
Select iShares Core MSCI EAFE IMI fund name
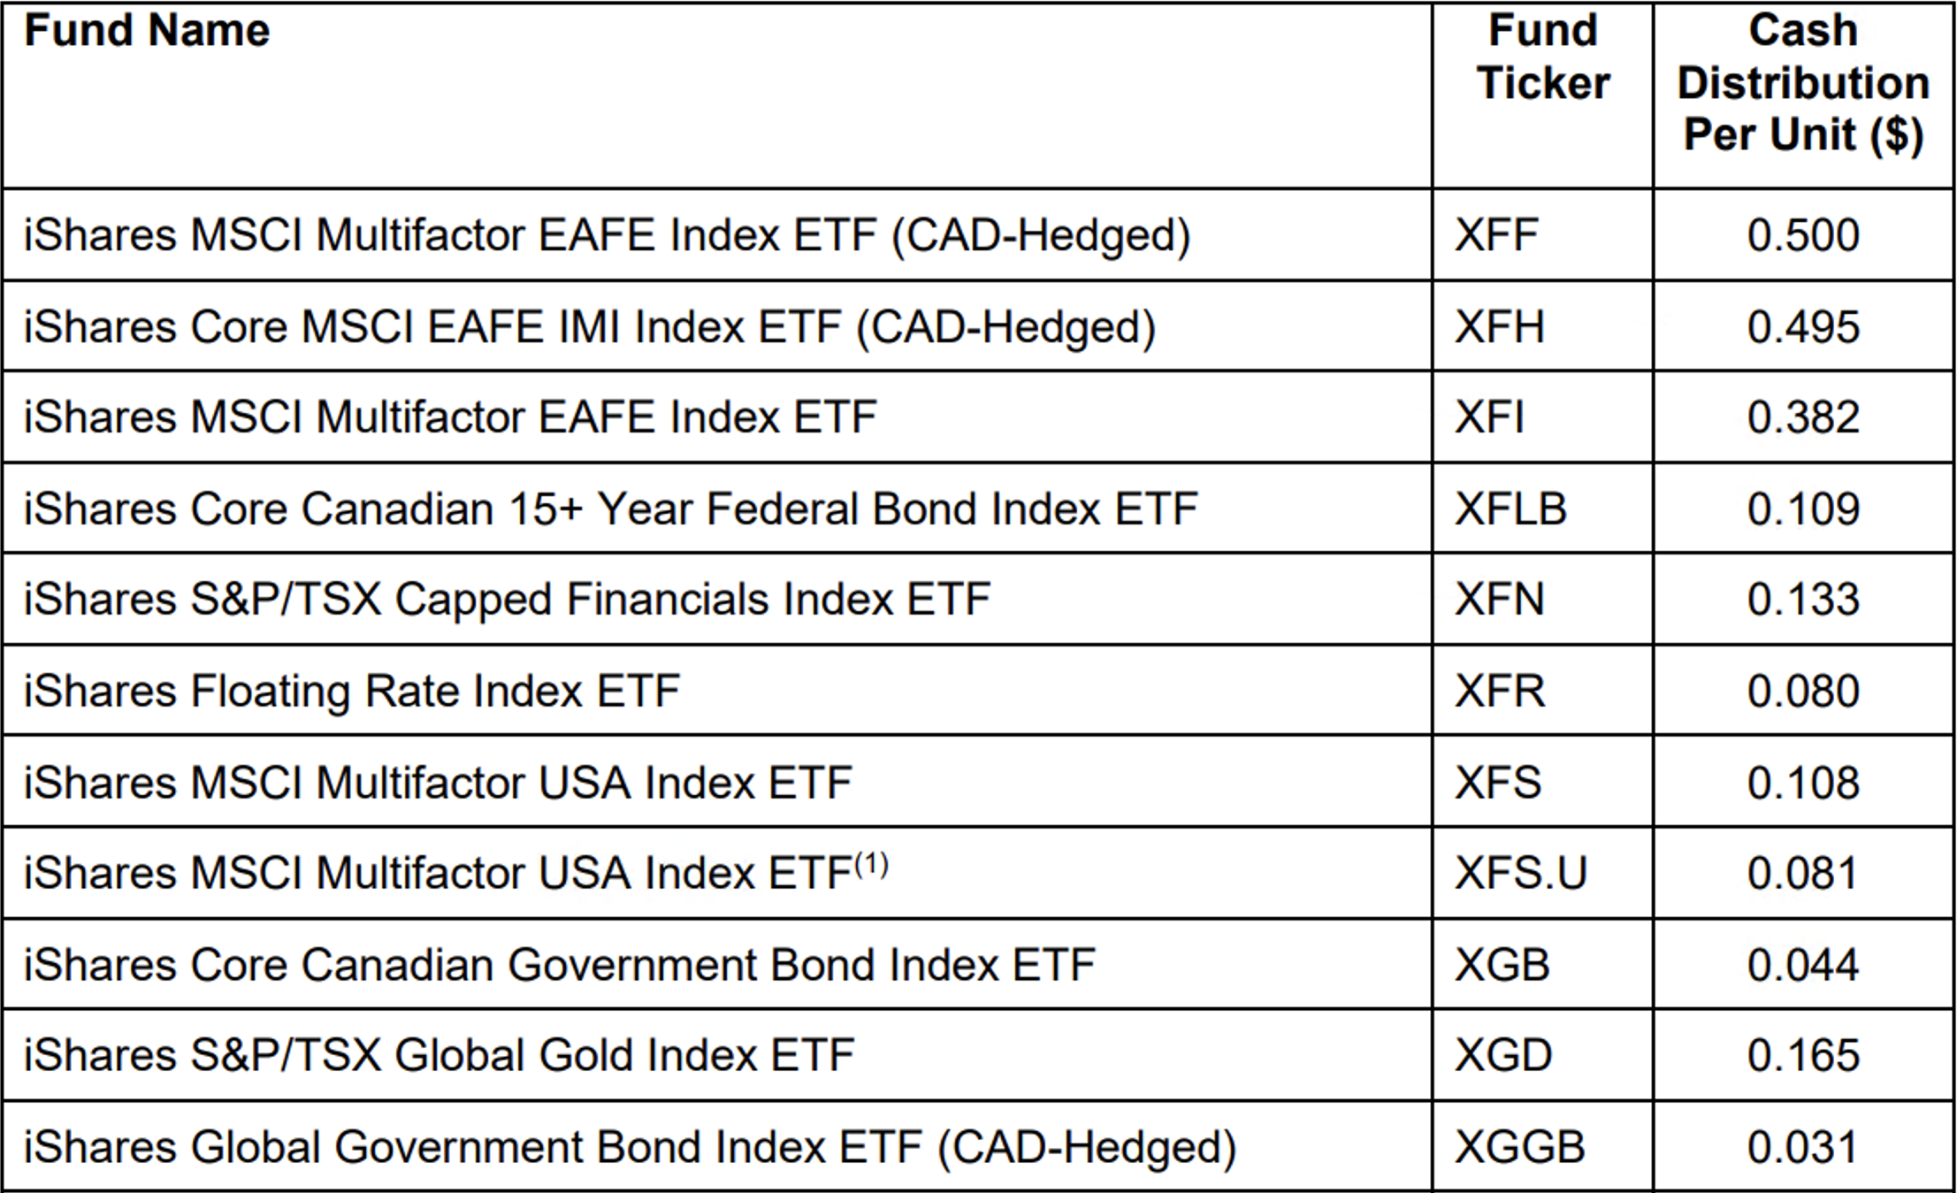[589, 327]
